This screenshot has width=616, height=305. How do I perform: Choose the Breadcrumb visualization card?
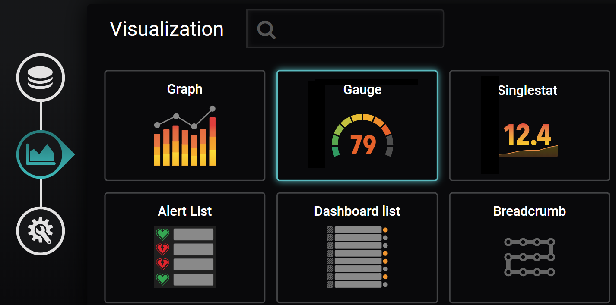(x=530, y=248)
